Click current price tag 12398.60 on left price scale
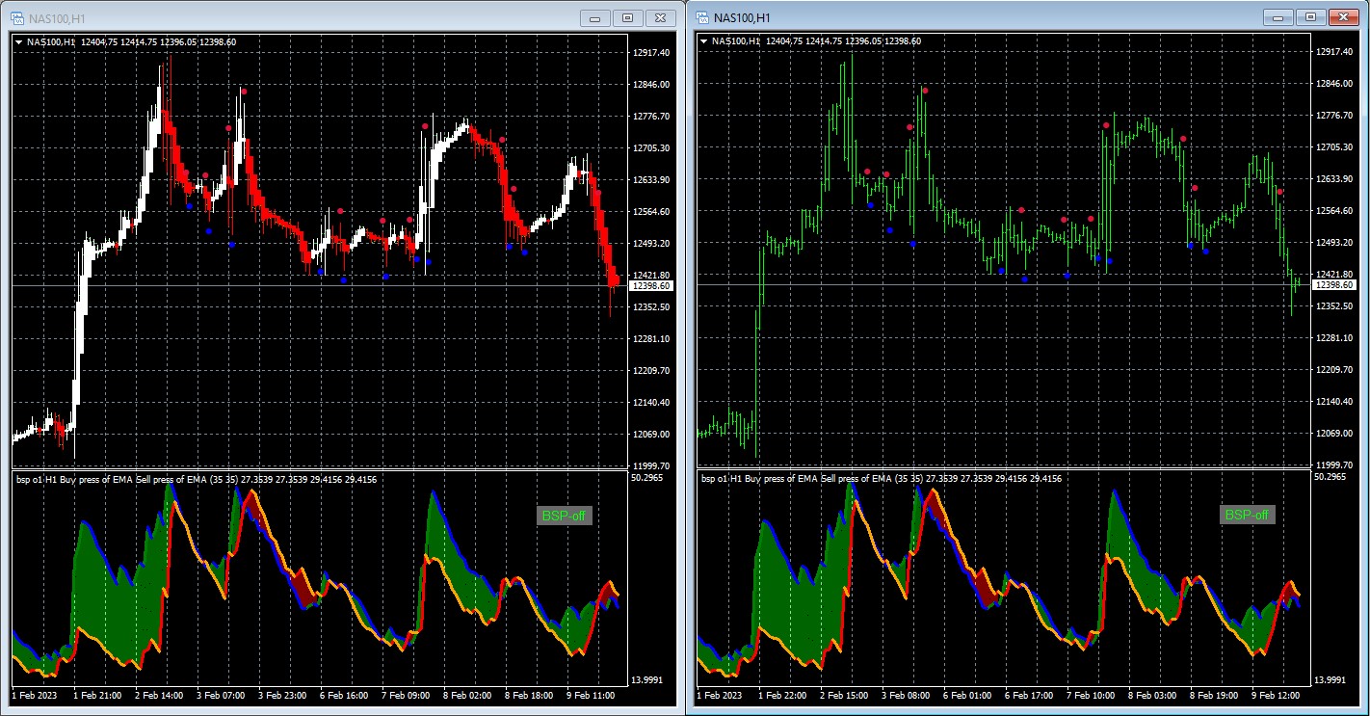1370x716 pixels. point(652,286)
